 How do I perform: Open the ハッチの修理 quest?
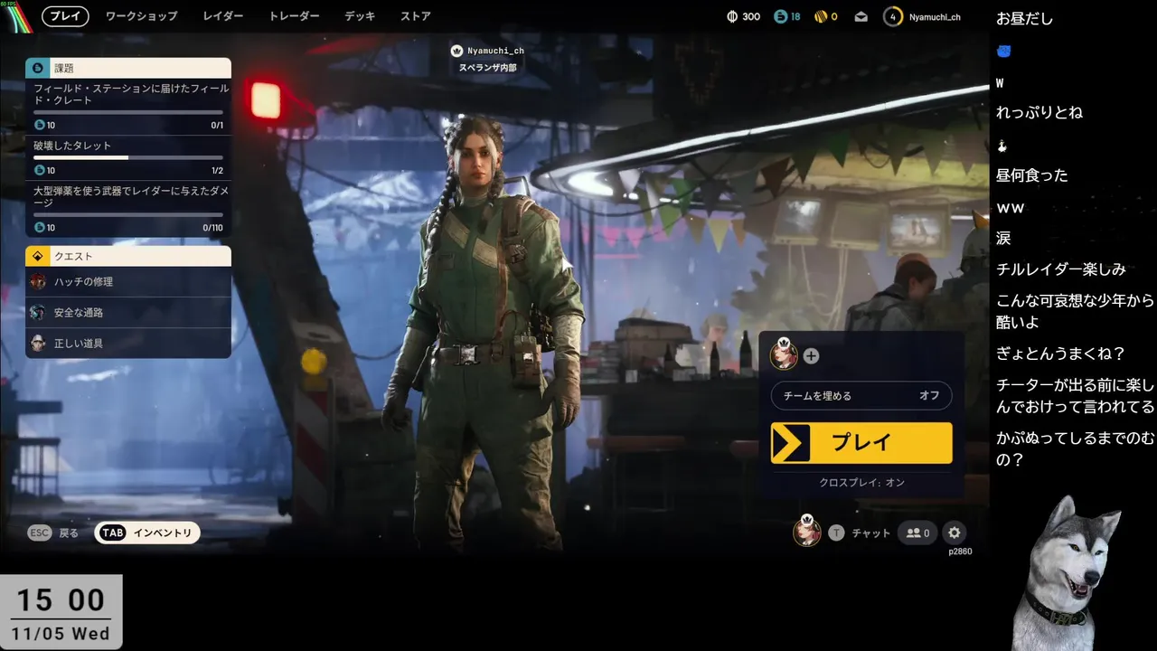point(128,282)
